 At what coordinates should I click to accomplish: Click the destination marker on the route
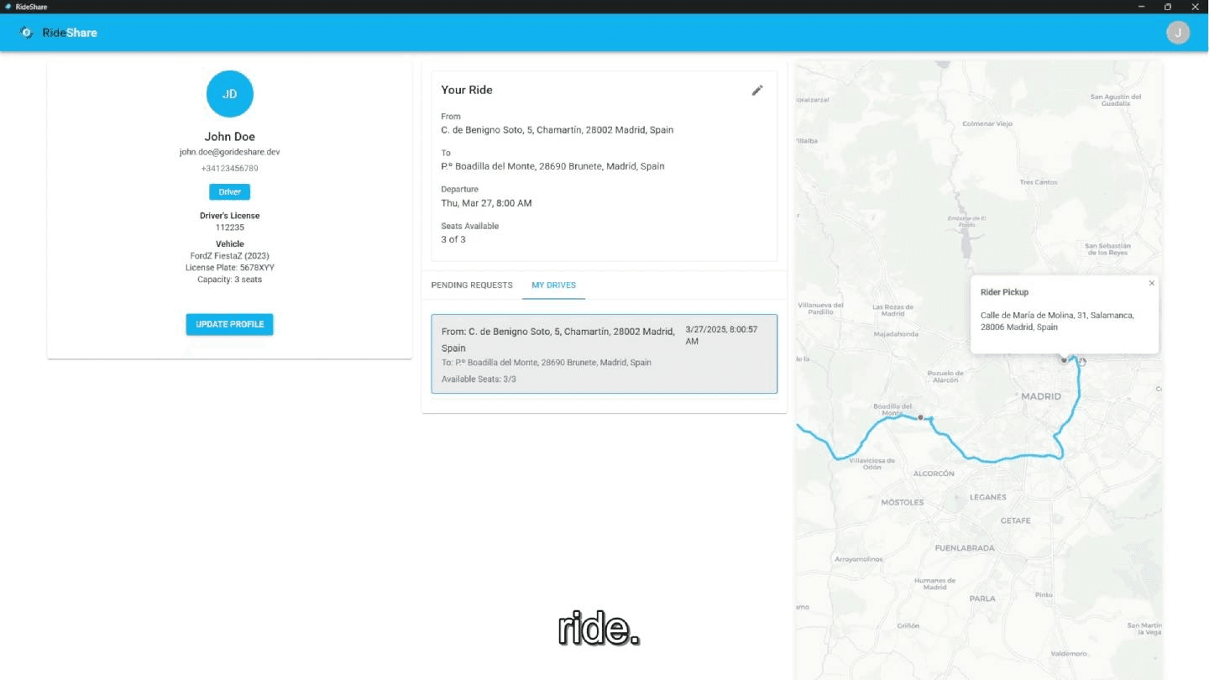coord(798,424)
